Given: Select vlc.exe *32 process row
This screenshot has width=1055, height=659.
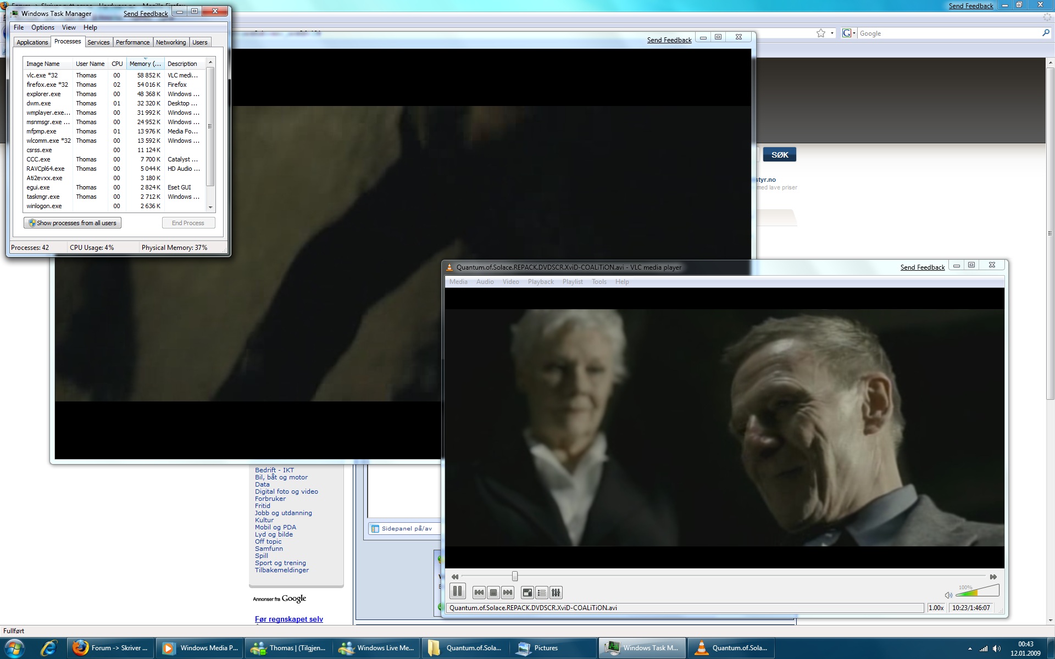Looking at the screenshot, I should click(114, 75).
